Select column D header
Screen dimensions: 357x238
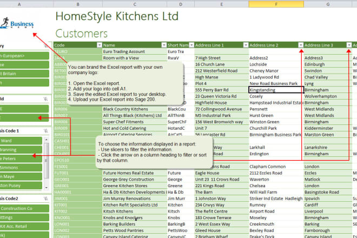point(181,4)
